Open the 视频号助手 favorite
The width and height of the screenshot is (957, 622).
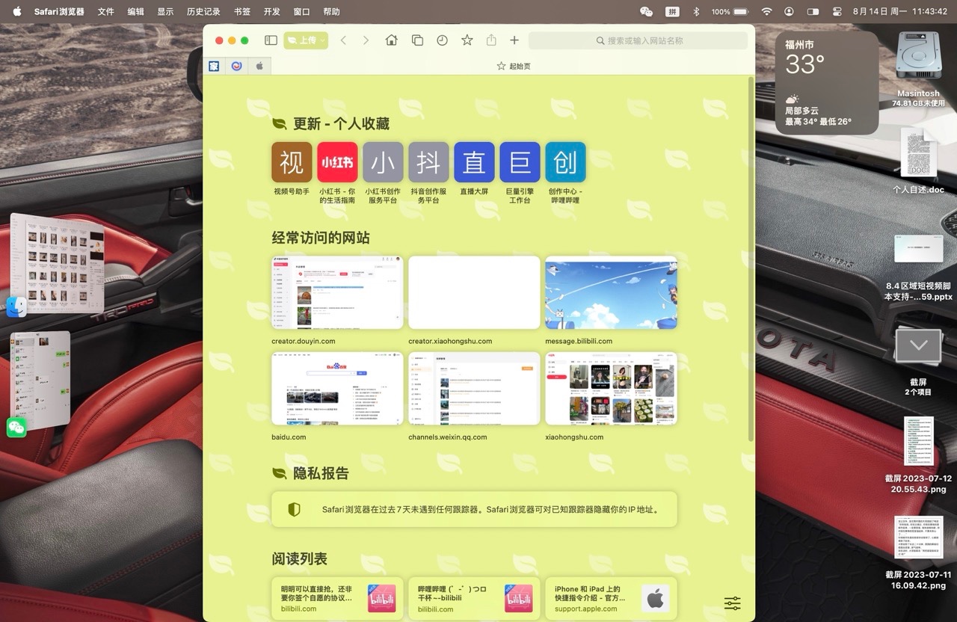pos(291,162)
